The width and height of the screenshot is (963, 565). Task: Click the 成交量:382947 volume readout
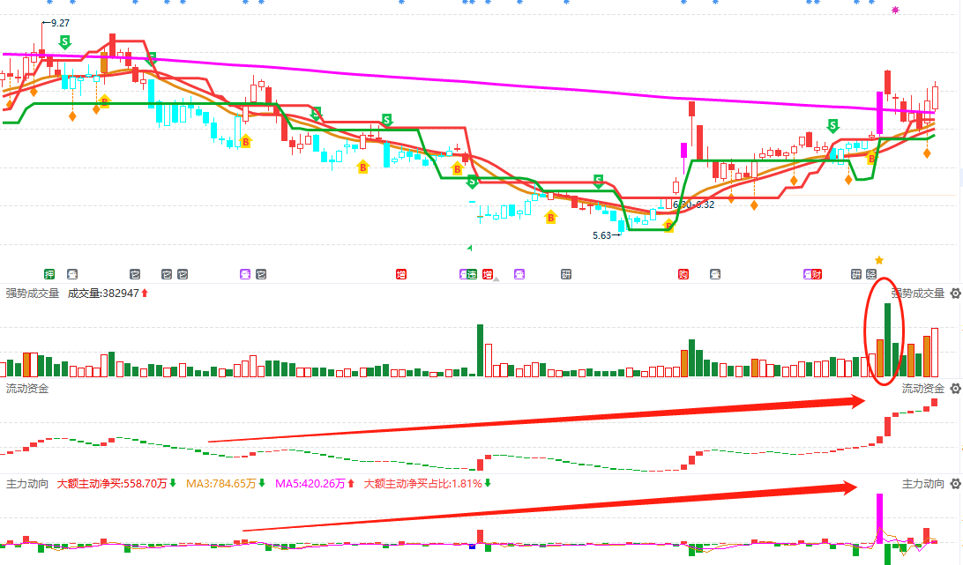[x=103, y=294]
